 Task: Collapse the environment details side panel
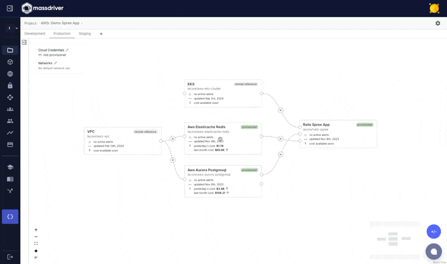pyautogui.click(x=24, y=42)
